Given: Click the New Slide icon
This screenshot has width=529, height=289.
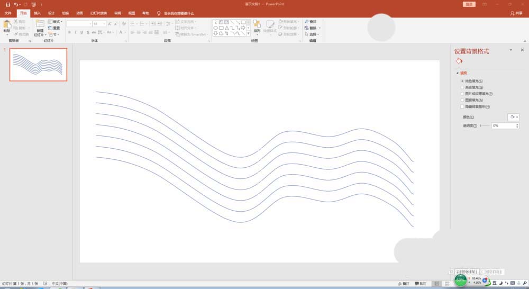Looking at the screenshot, I should coord(40,25).
